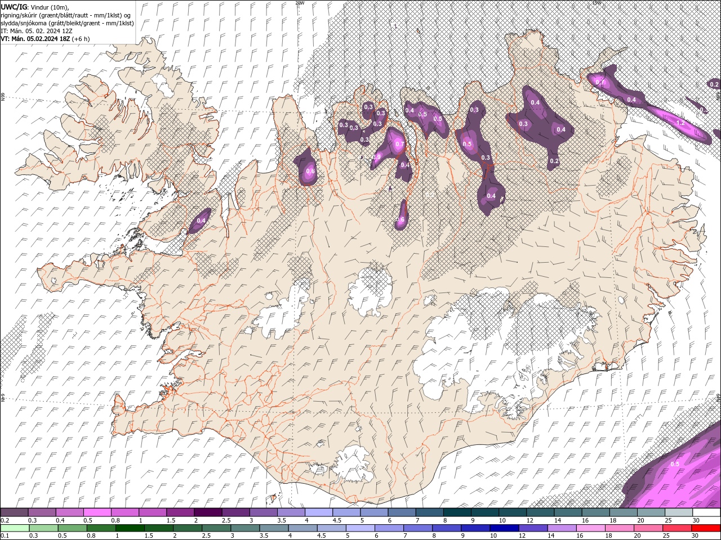This screenshot has width=721, height=540.
Task: Select the initial time line 'IT: Mán. 05. 02. 2024 12Z'
Action: coord(37,31)
